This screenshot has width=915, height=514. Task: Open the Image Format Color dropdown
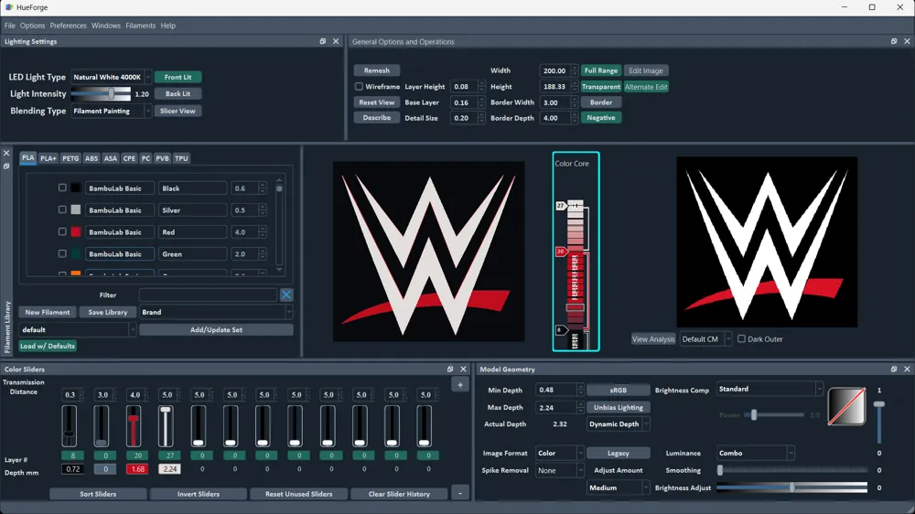[x=559, y=453]
